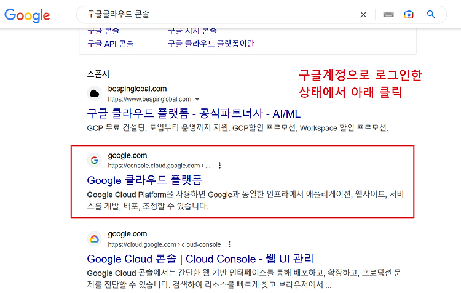Open the 구글 클라우드 플랫폼 - 공식파트너사 ad title
Viewport: 461px width, 293px height.
pyautogui.click(x=194, y=114)
